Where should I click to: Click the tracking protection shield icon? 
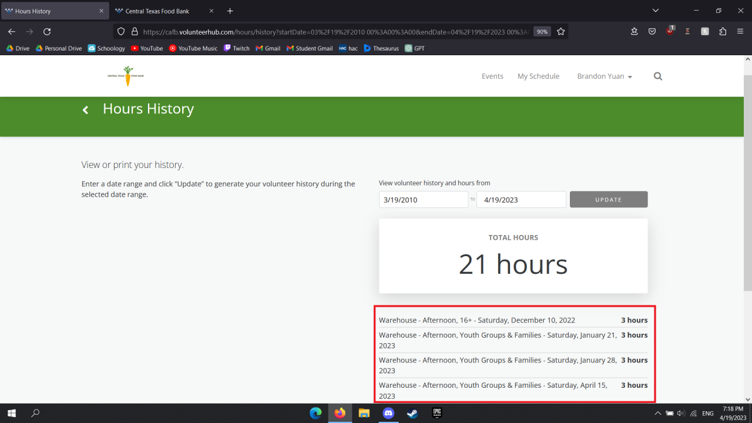tap(121, 32)
